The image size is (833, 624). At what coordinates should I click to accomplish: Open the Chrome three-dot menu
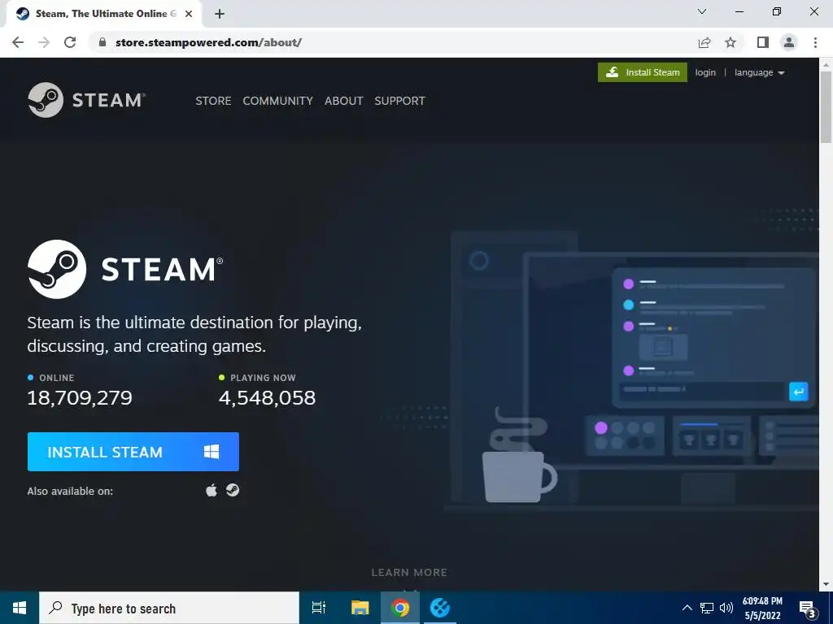click(x=815, y=42)
